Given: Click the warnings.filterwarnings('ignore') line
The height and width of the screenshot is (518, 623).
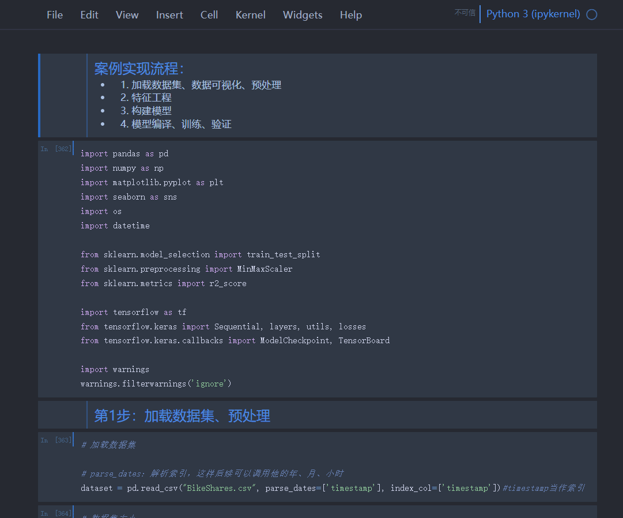Looking at the screenshot, I should pos(156,384).
